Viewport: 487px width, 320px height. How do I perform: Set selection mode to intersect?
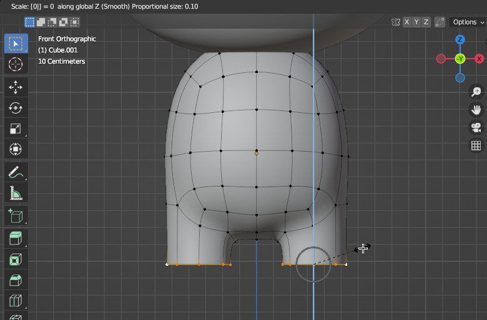point(74,22)
